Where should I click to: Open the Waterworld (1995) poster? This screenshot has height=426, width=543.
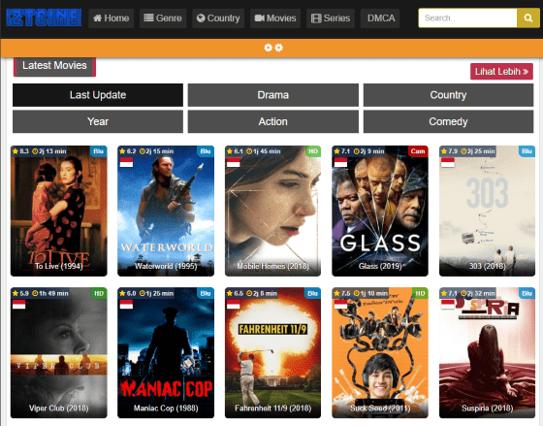(166, 211)
